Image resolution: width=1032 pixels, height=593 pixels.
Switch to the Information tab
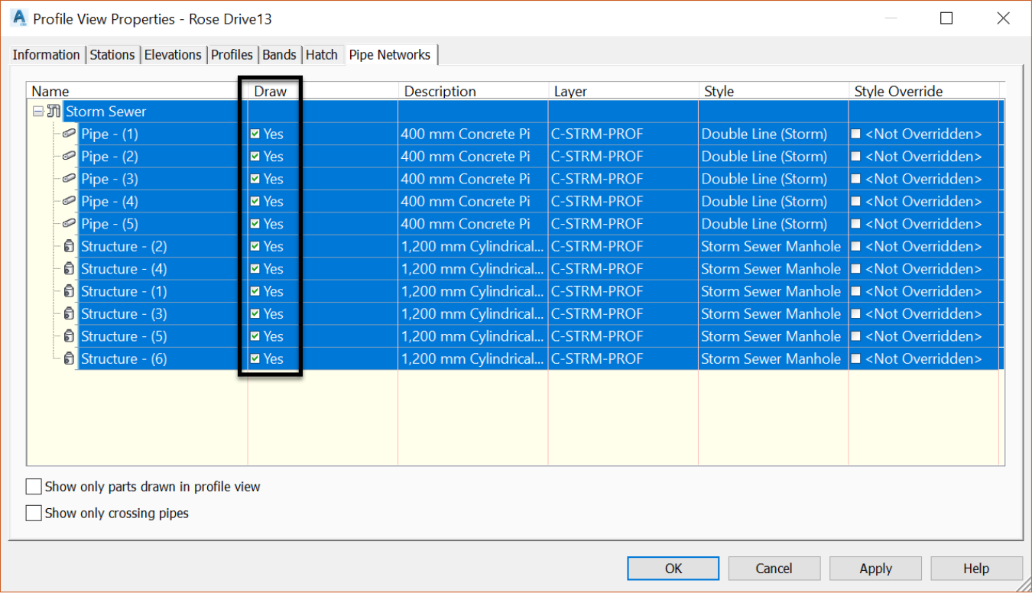47,55
